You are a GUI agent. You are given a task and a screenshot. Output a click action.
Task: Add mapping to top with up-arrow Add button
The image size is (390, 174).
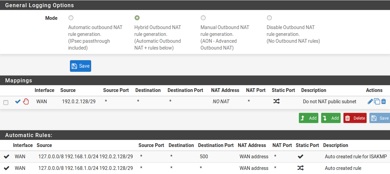click(308, 118)
